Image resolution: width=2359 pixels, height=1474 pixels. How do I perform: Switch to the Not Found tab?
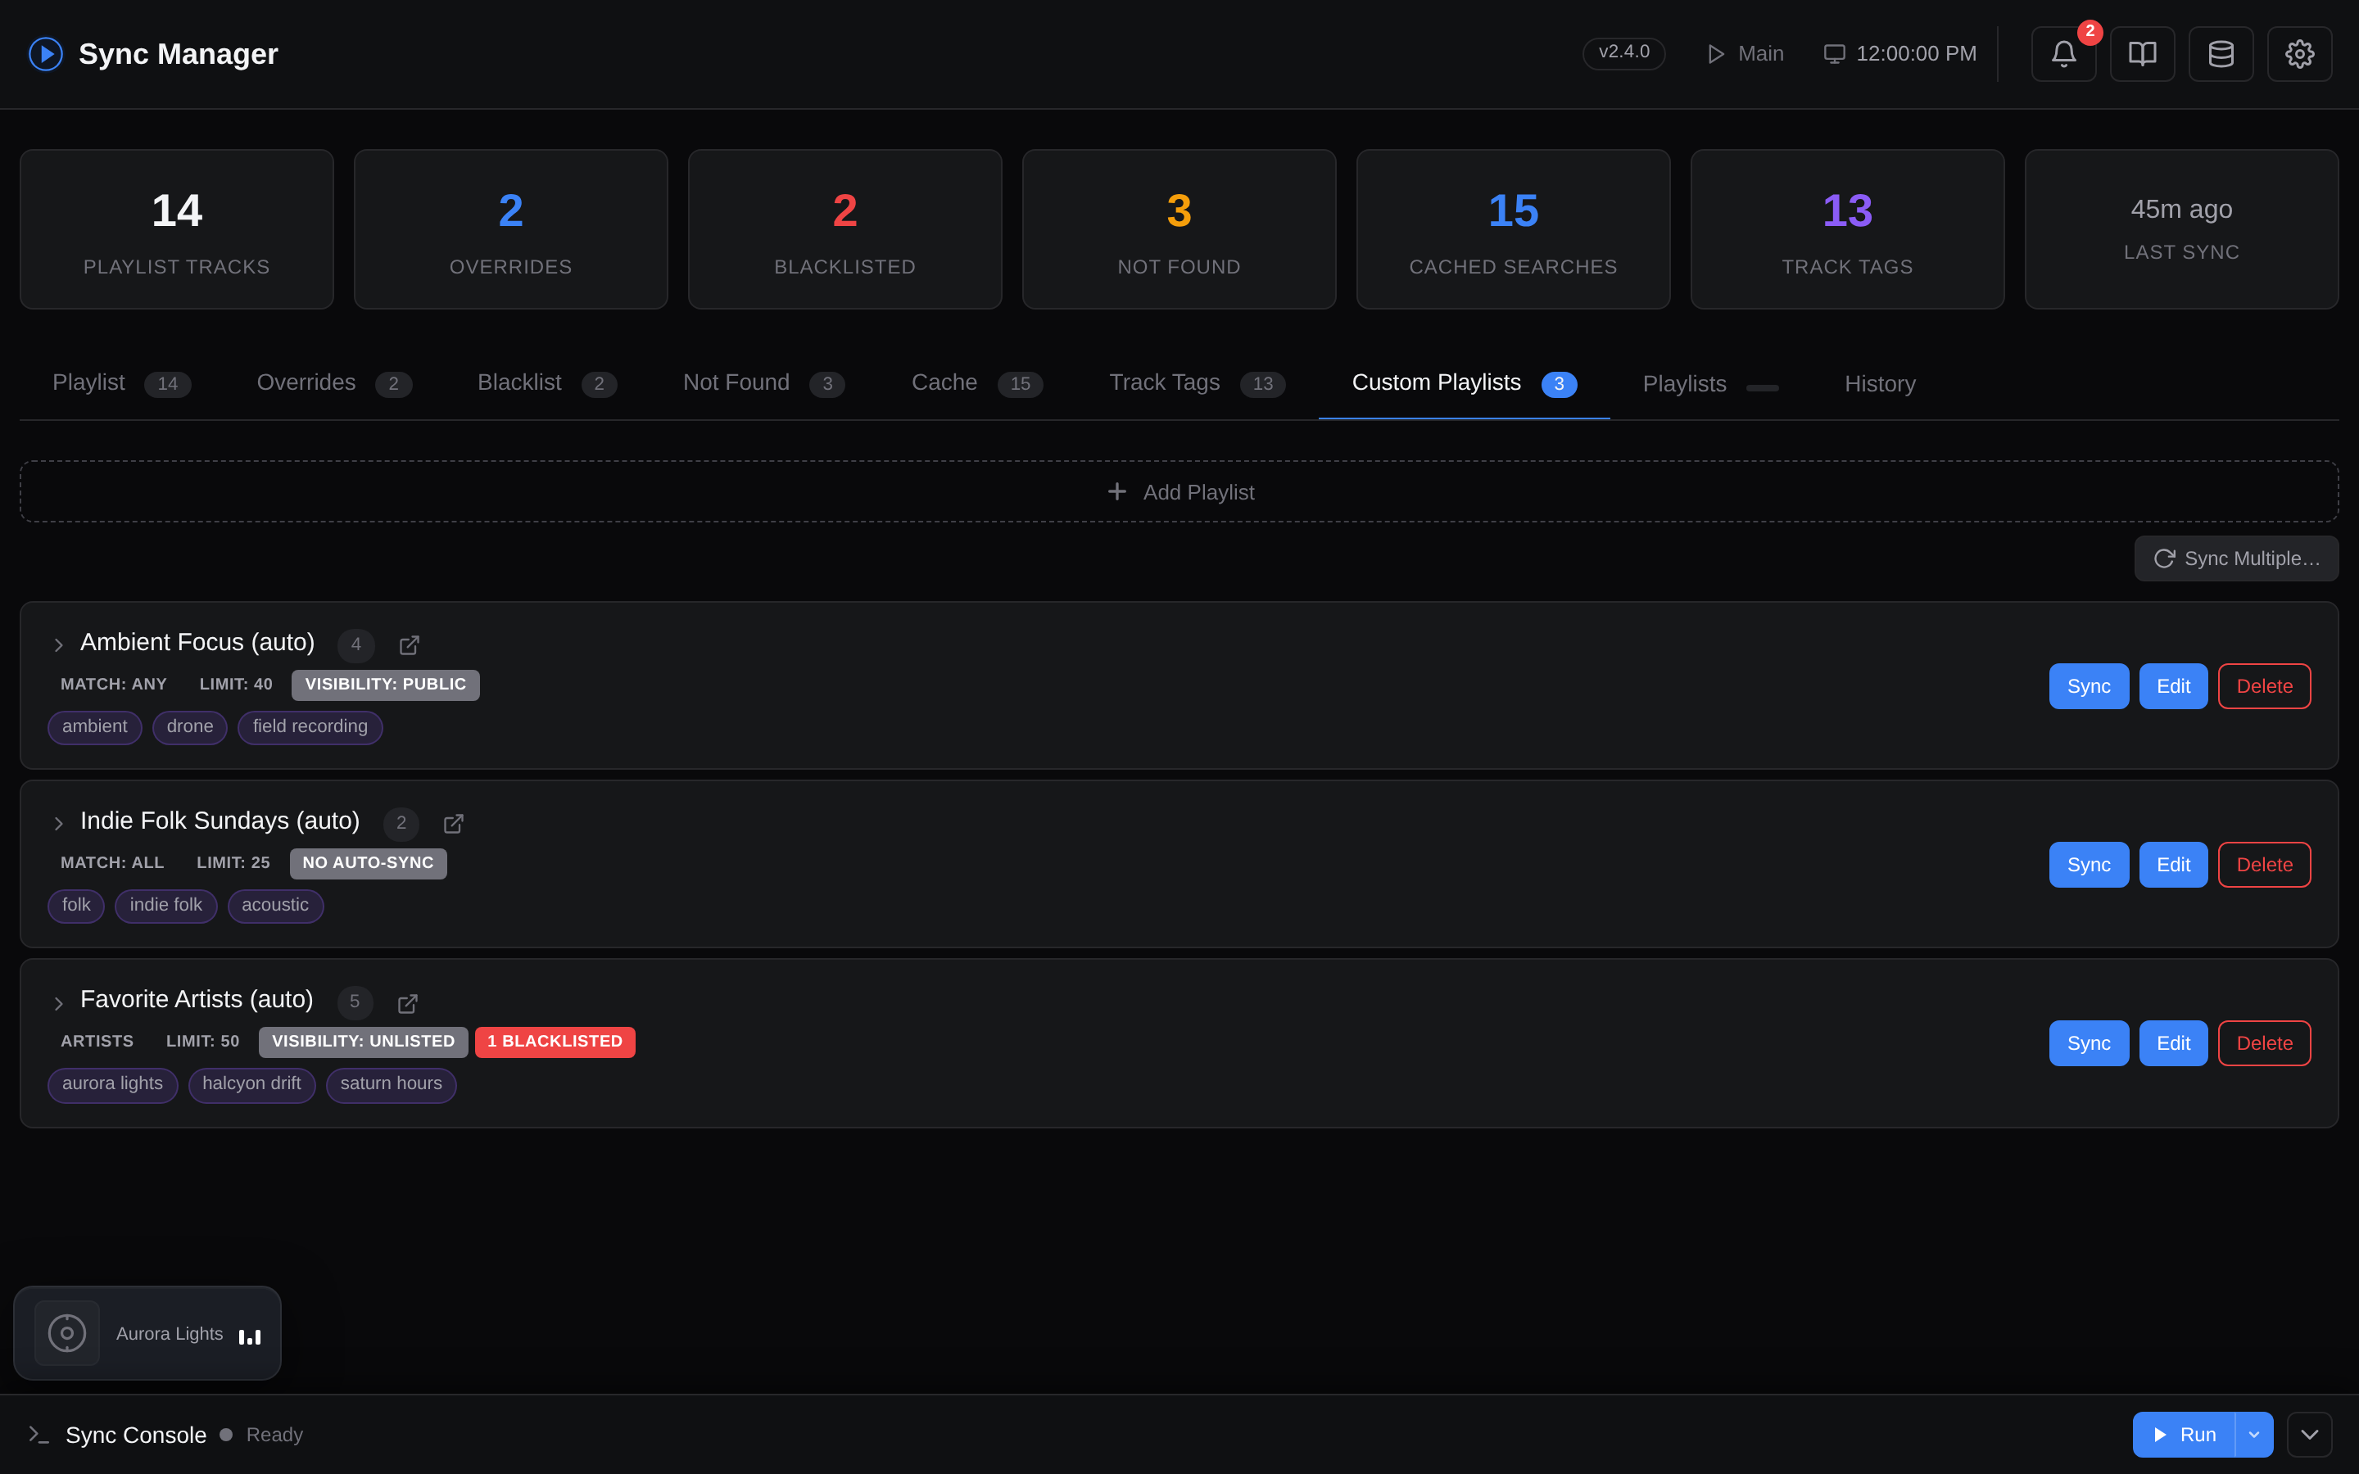pyautogui.click(x=763, y=383)
